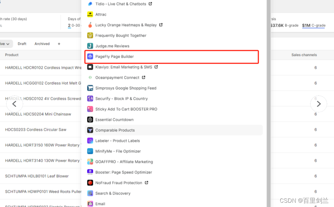Open Search & Discovery entry
The image size is (334, 207).
[x=174, y=193]
